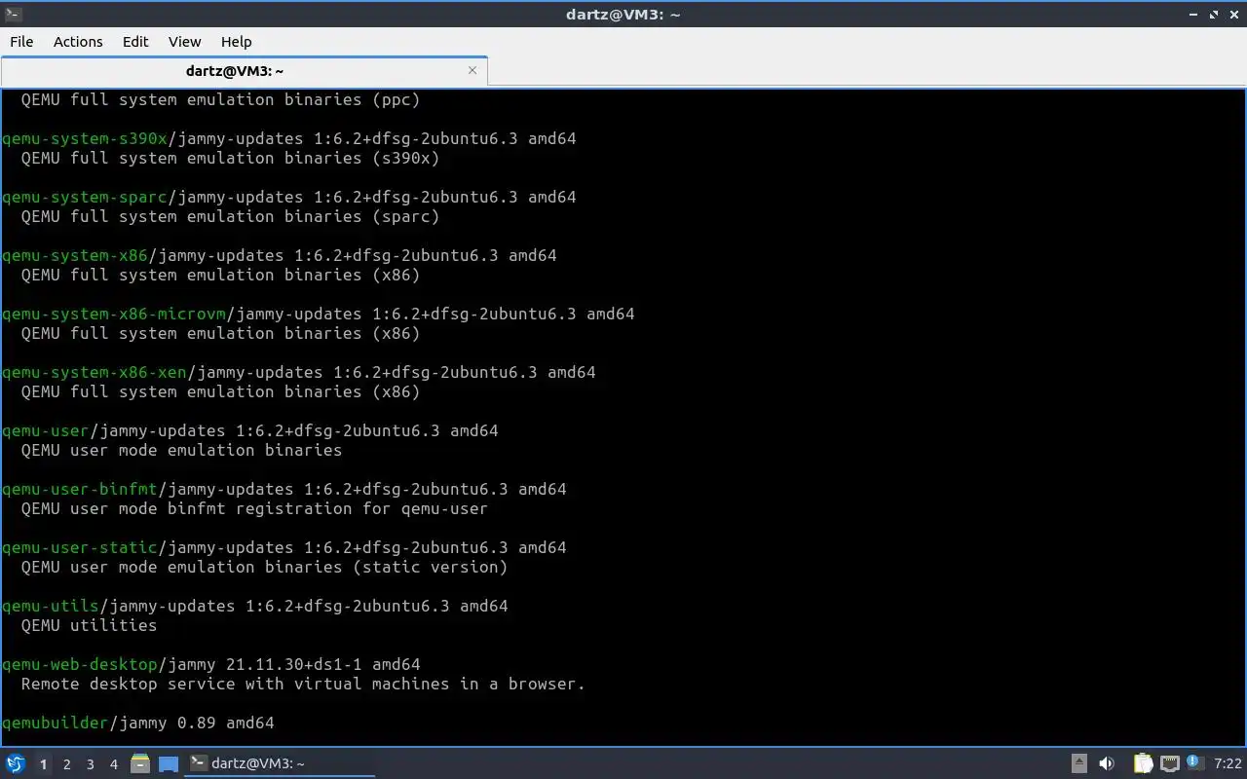1247x779 pixels.
Task: Activate the dartz@VM3 taskbar window button
Action: pyautogui.click(x=281, y=763)
